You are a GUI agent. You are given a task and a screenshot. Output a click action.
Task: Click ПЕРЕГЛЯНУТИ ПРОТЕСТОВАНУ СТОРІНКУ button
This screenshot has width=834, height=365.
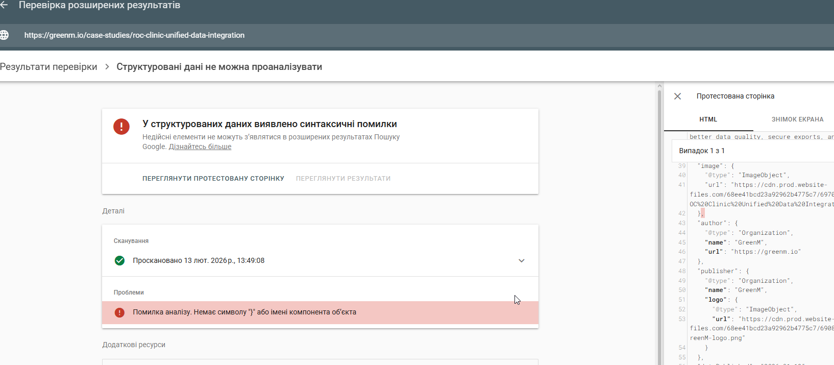click(213, 179)
